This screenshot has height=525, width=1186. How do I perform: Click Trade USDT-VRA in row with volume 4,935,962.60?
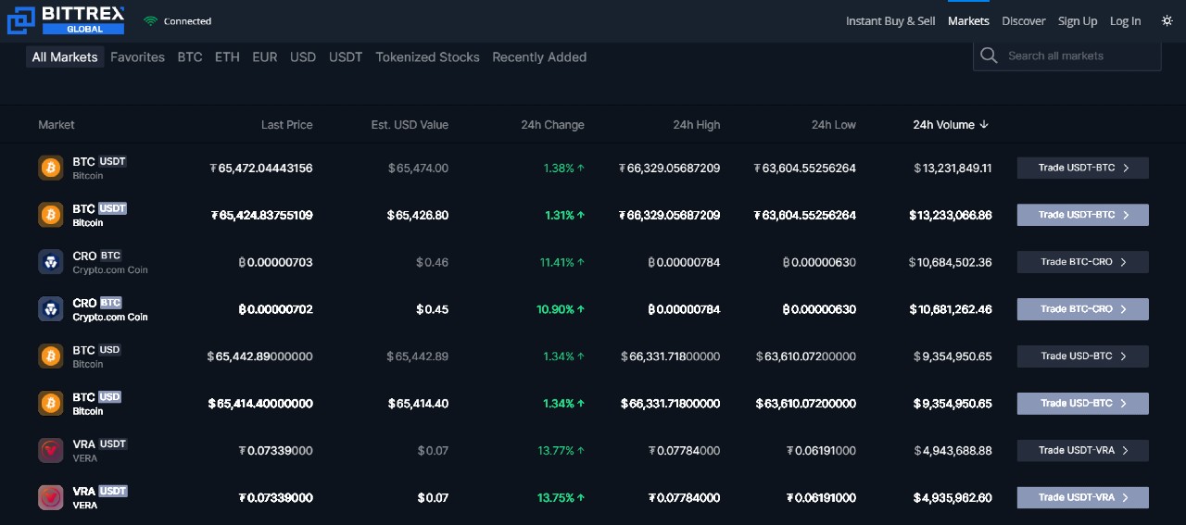pos(1083,498)
